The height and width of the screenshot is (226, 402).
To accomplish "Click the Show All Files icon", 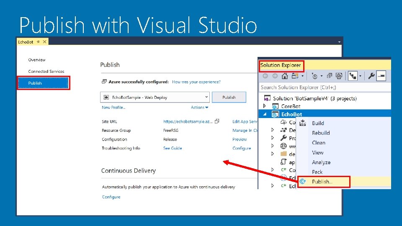I will 339,76.
